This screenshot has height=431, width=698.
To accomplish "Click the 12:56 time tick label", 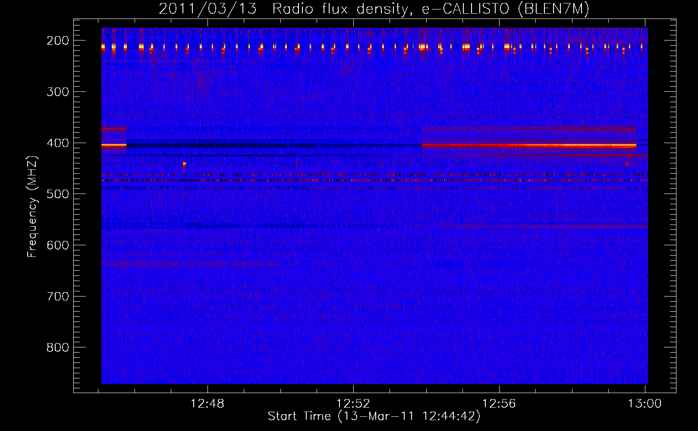I will 499,404.
